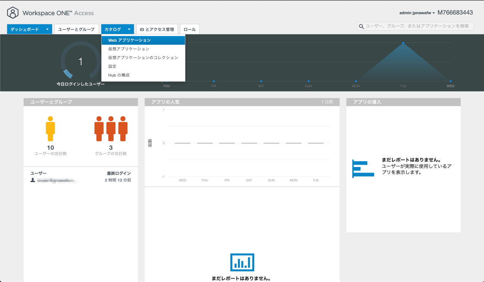The height and width of the screenshot is (282, 484).
Task: Collapse the カタログ dropdown arrow
Action: click(x=129, y=29)
